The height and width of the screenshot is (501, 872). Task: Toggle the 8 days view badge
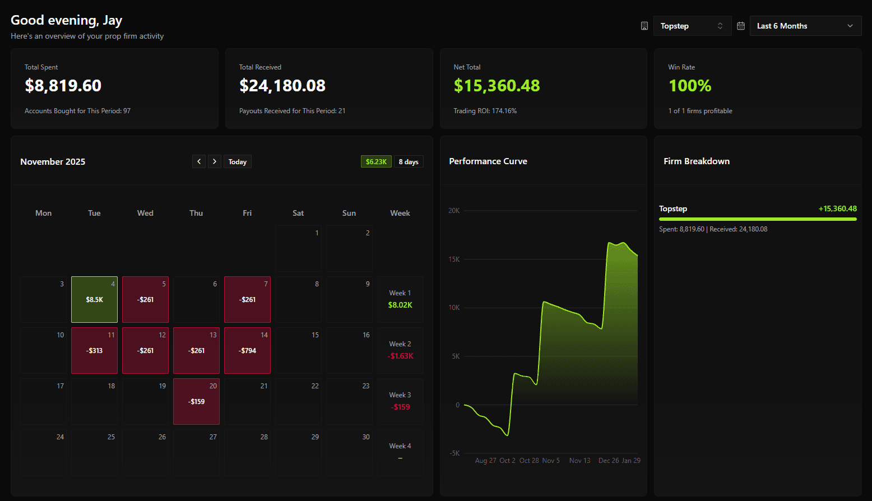tap(409, 161)
